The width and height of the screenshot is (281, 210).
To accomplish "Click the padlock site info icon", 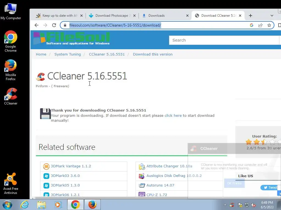I will (65, 25).
